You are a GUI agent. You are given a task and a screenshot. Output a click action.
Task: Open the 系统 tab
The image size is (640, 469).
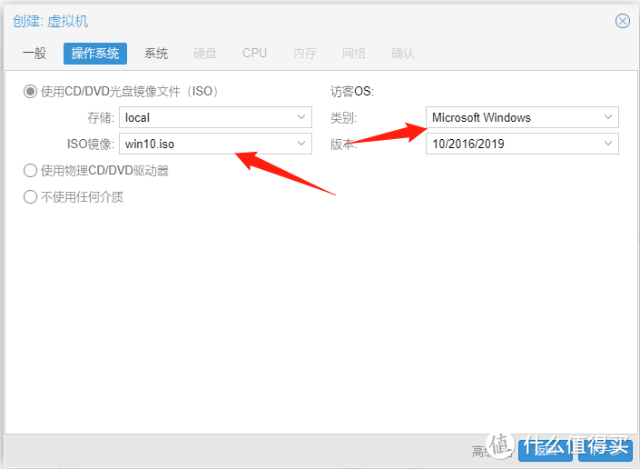coord(156,53)
